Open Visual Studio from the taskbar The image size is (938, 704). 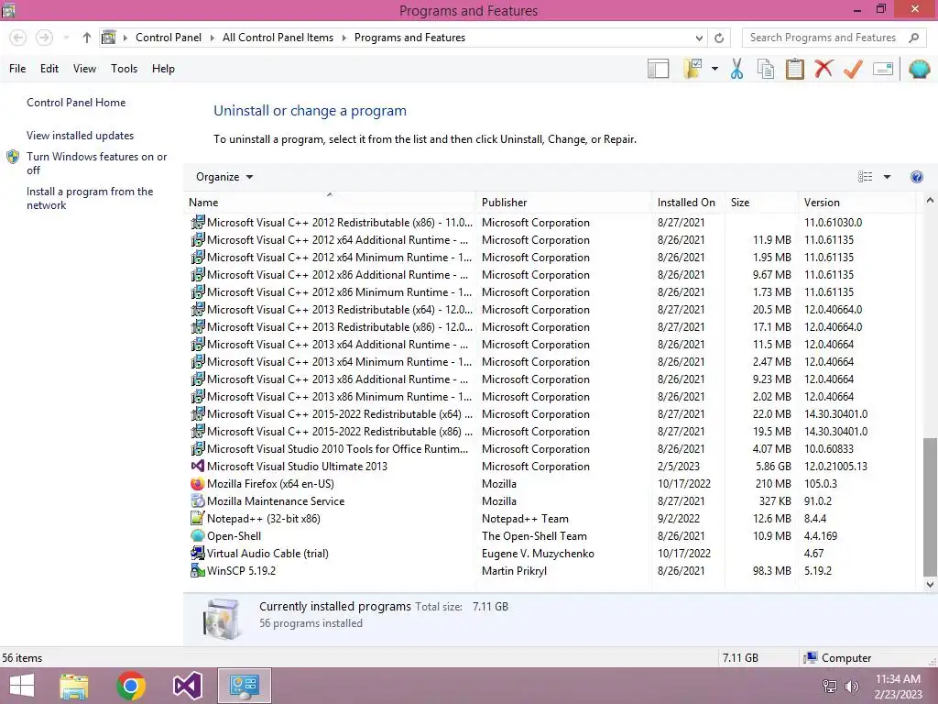[x=187, y=686]
